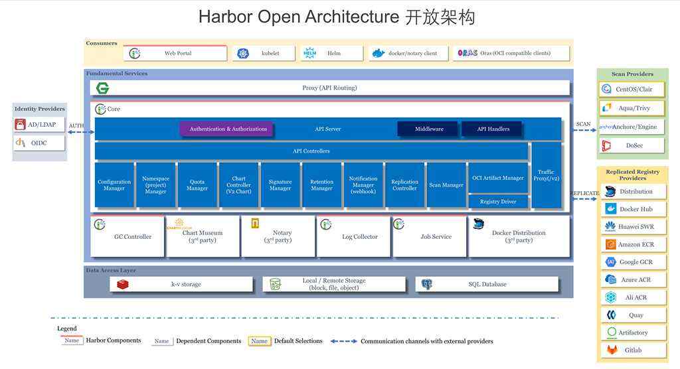This screenshot has width=680, height=369.
Task: Click the "Consumers" heading
Action: [102, 43]
